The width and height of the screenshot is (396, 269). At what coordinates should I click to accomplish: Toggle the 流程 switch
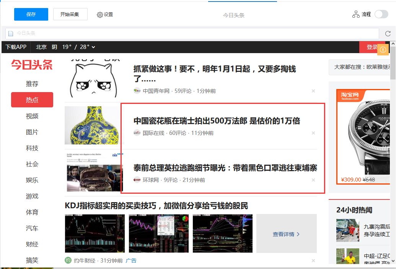coord(381,14)
